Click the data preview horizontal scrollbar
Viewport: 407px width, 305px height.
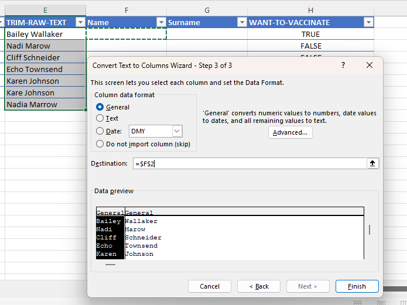tap(110, 265)
